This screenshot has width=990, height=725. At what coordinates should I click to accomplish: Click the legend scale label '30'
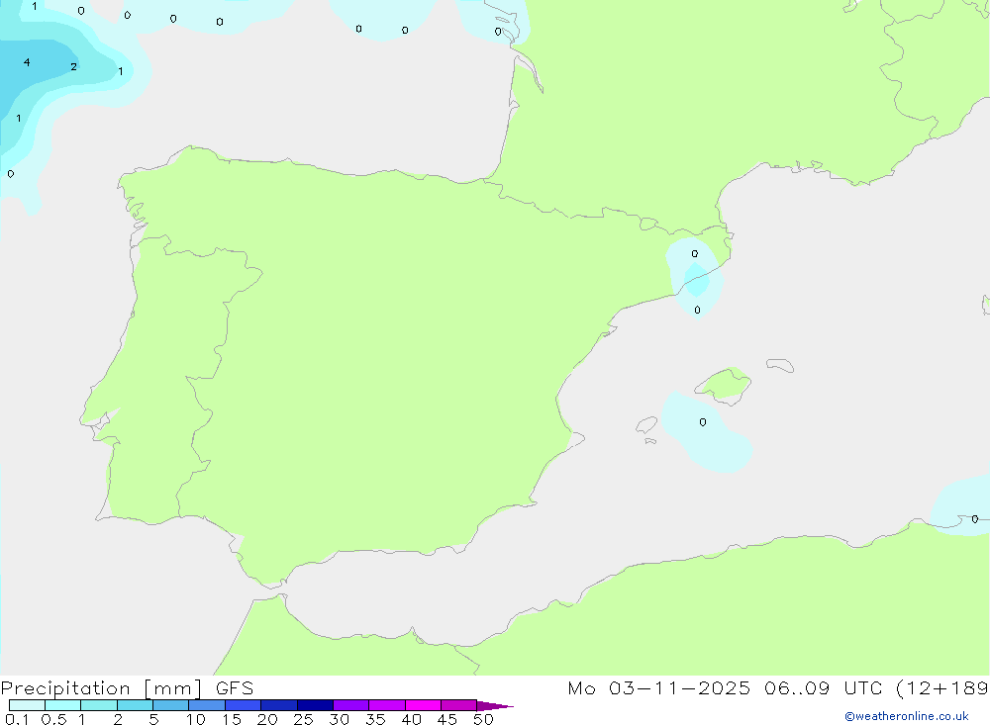pos(339,719)
